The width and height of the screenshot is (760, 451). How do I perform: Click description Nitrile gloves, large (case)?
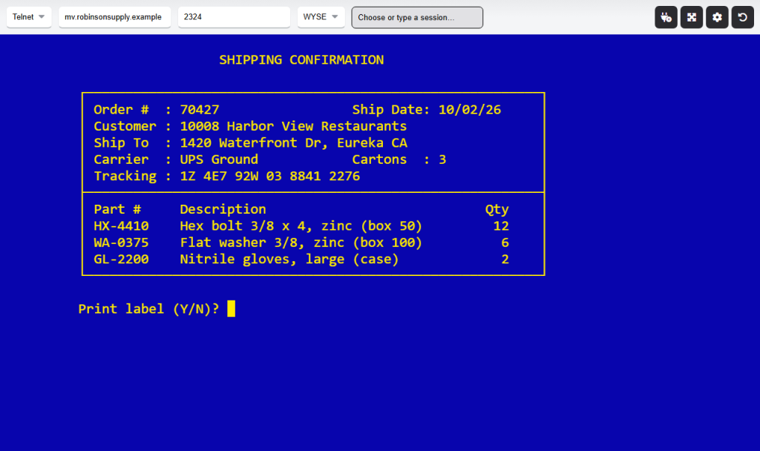pos(289,259)
